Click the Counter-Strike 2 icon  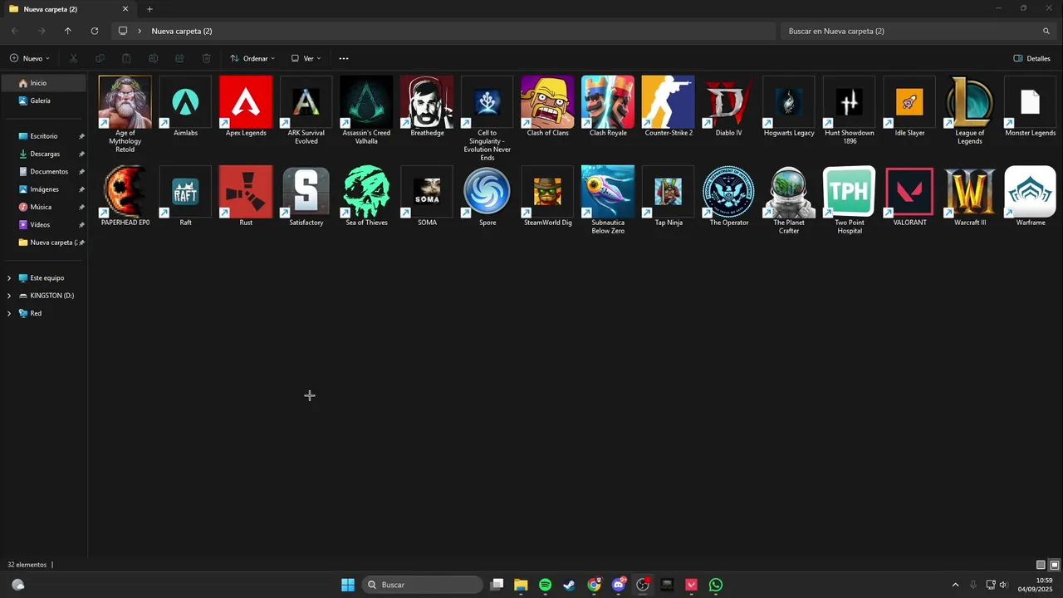669,102
